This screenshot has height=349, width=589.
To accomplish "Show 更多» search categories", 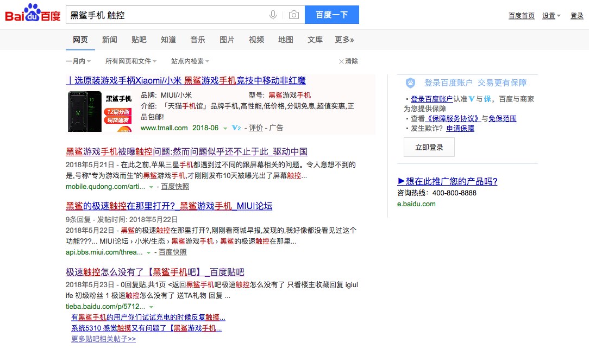I will 344,40.
